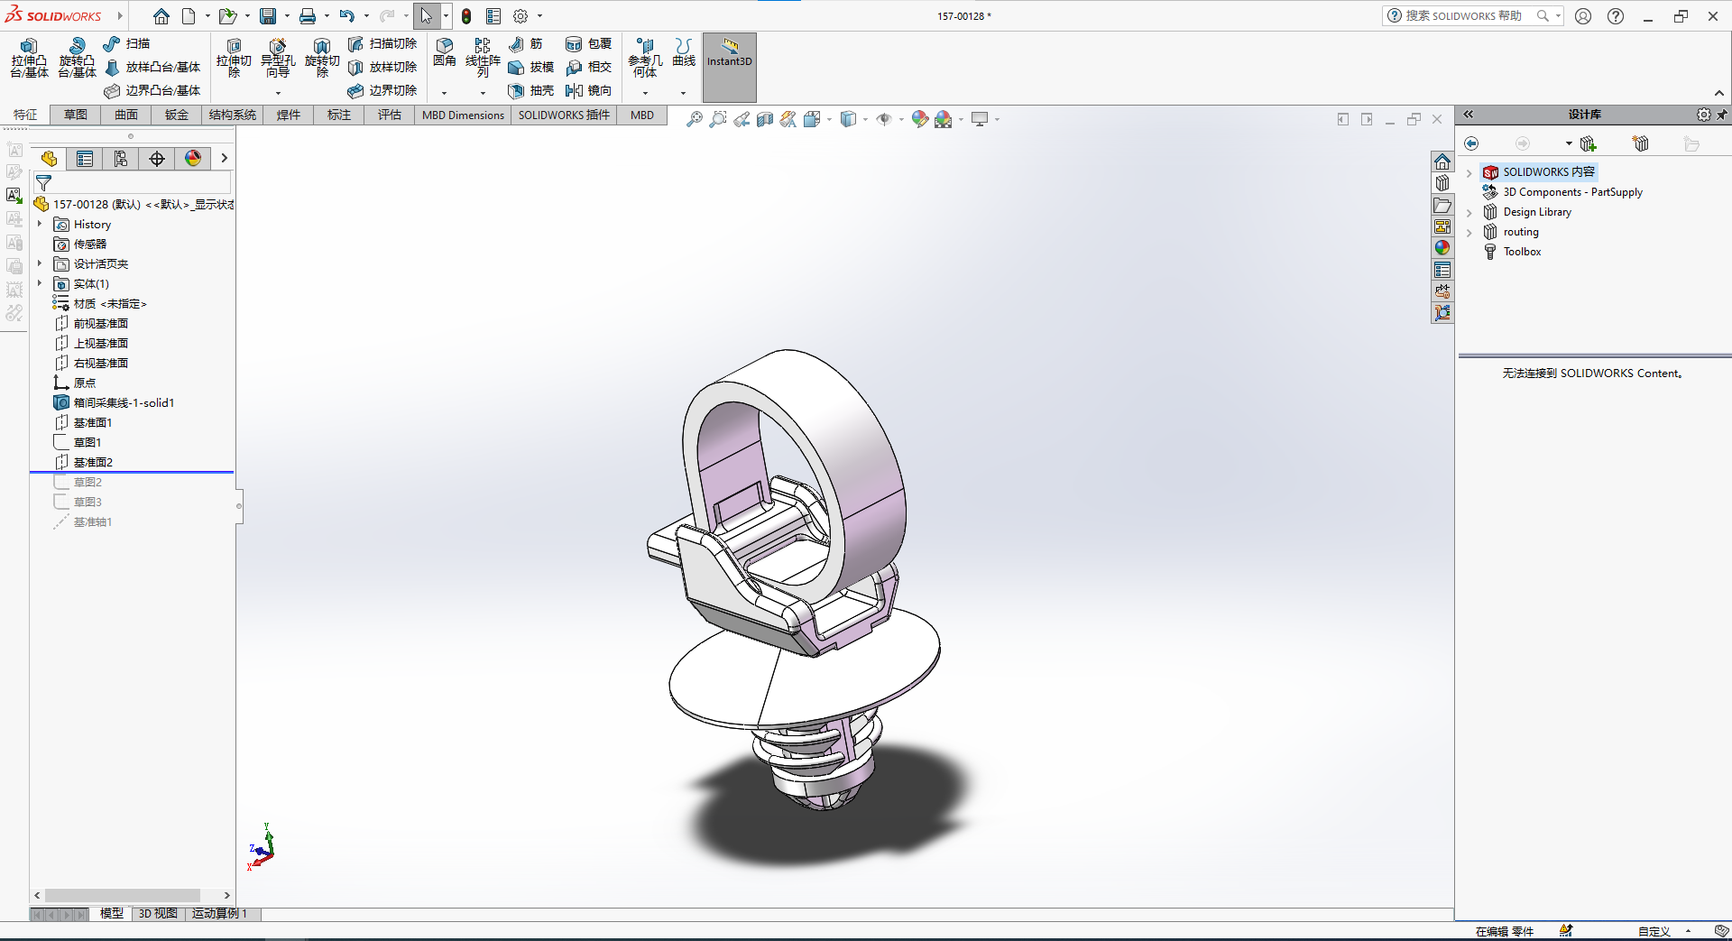
Task: Click the Intersect tool (相交)
Action: 589,67
